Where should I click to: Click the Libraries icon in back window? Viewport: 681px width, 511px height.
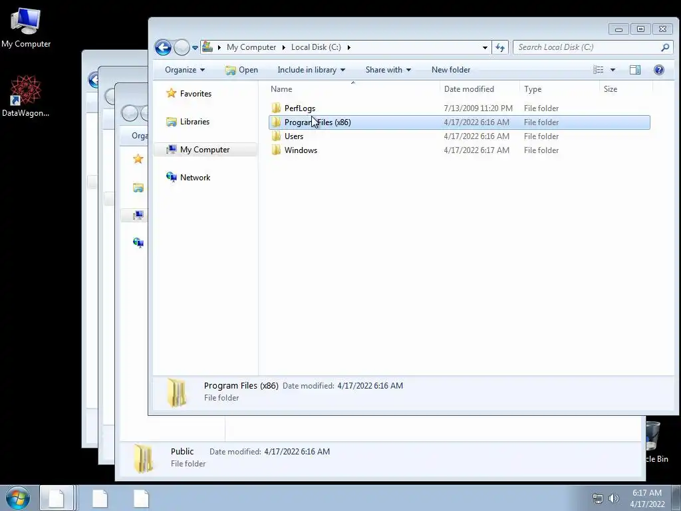(x=138, y=188)
